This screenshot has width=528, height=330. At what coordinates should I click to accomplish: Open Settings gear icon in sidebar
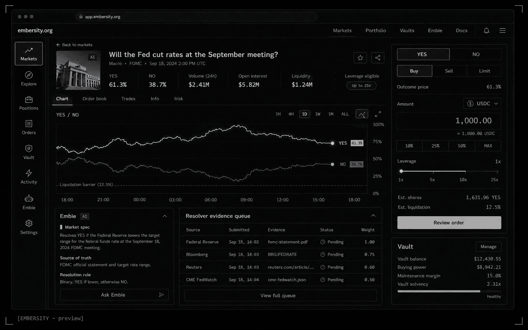[29, 223]
